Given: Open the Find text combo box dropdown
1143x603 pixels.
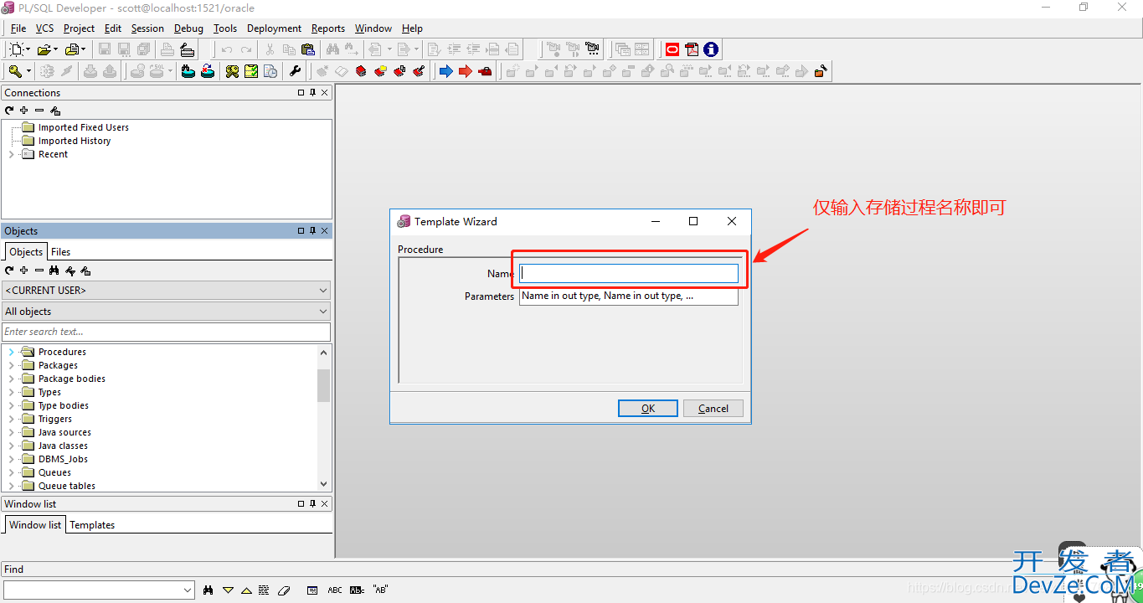Looking at the screenshot, I should [188, 590].
